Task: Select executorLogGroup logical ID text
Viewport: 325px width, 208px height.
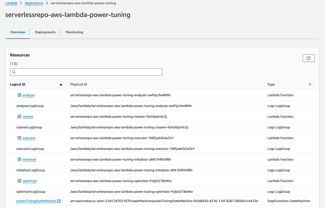Action: pos(30,149)
